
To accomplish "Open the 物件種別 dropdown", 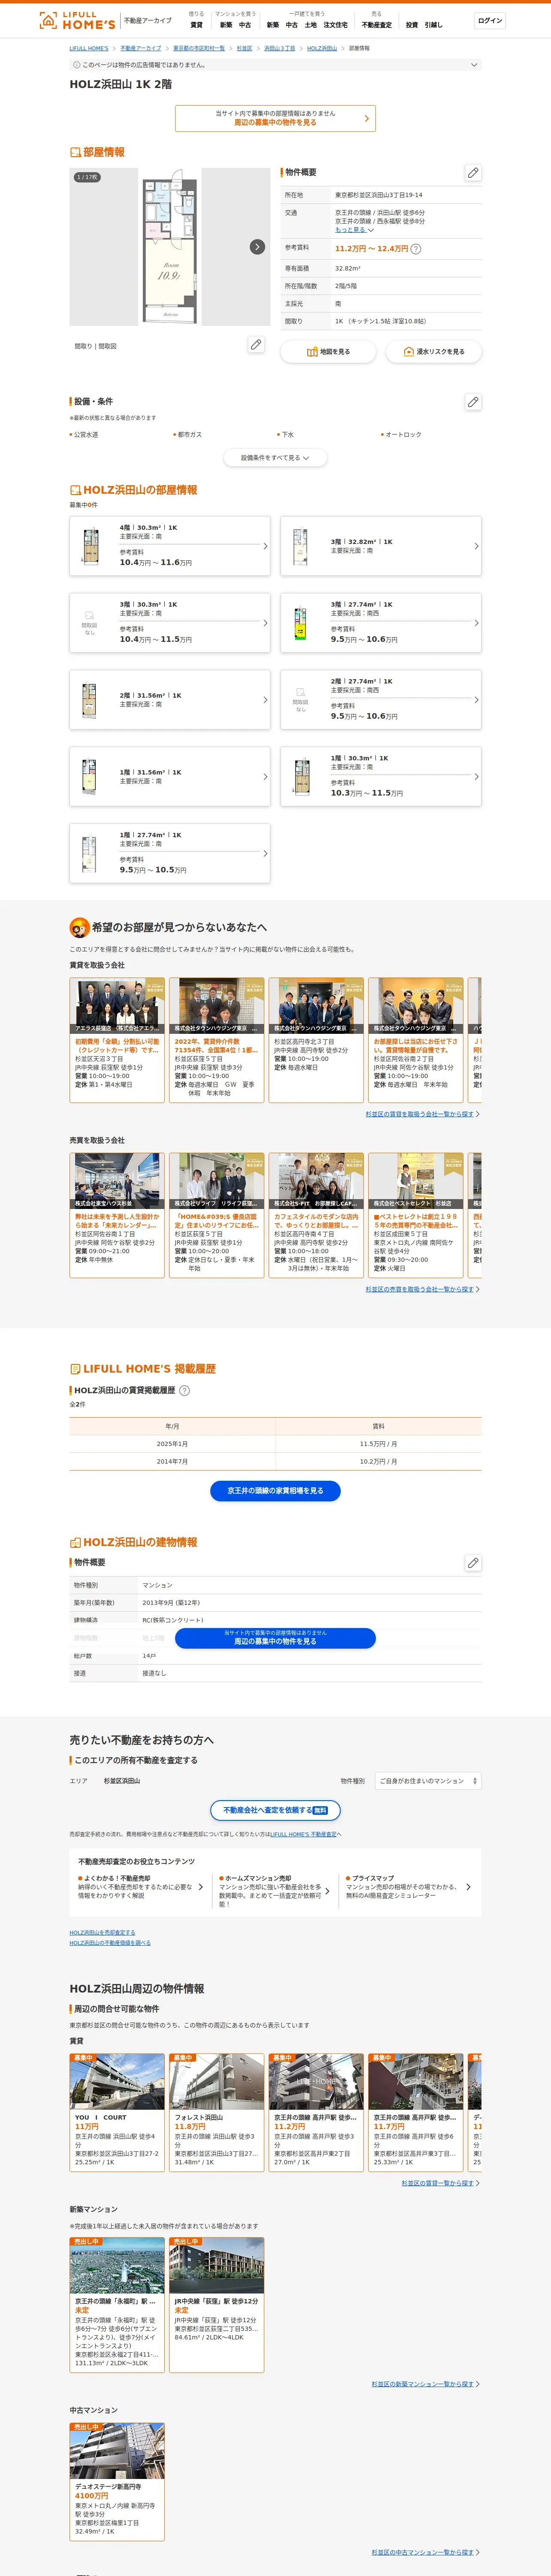I will click(x=428, y=1781).
